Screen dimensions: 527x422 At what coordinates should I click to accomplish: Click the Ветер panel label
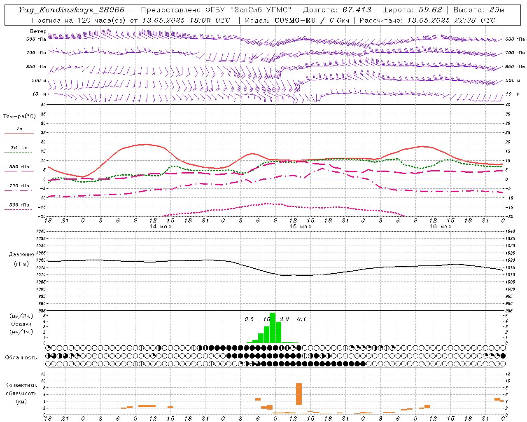(38, 31)
